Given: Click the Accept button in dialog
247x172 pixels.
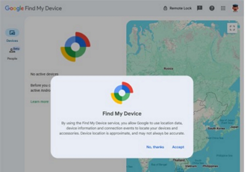Looking at the screenshot, I should point(178,147).
